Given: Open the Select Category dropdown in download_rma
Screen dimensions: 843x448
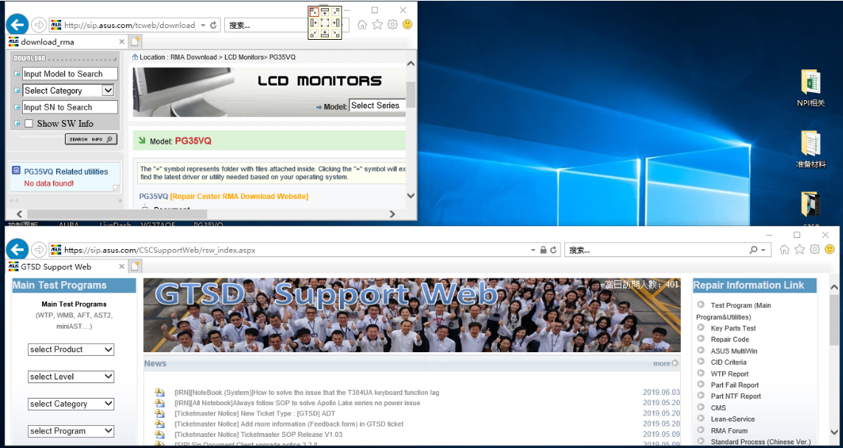Looking at the screenshot, I should point(69,91).
